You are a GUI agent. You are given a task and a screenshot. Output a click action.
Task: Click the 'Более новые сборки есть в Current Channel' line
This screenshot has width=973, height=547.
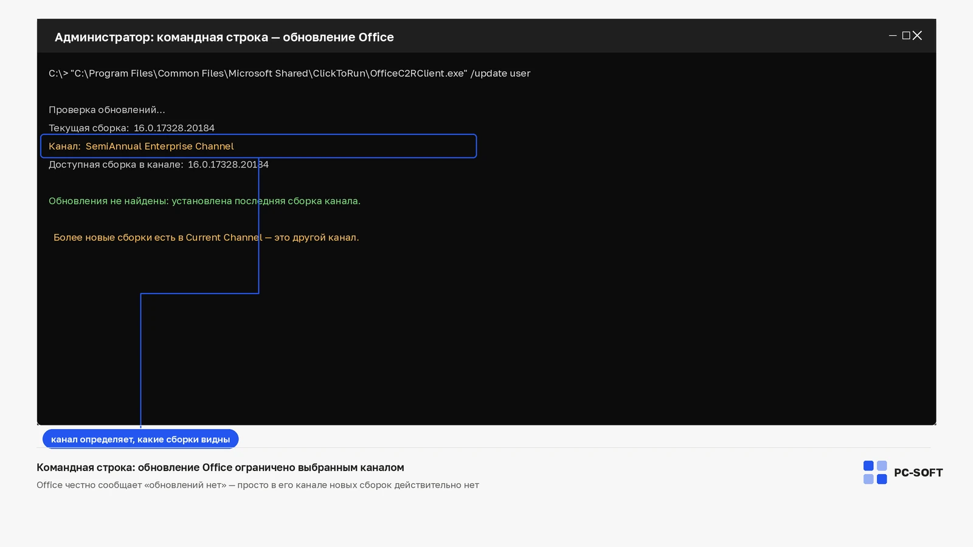point(206,238)
